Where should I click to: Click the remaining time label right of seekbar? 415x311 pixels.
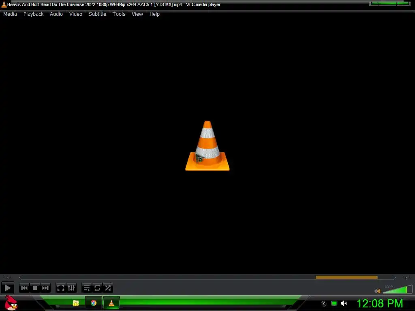click(x=407, y=278)
